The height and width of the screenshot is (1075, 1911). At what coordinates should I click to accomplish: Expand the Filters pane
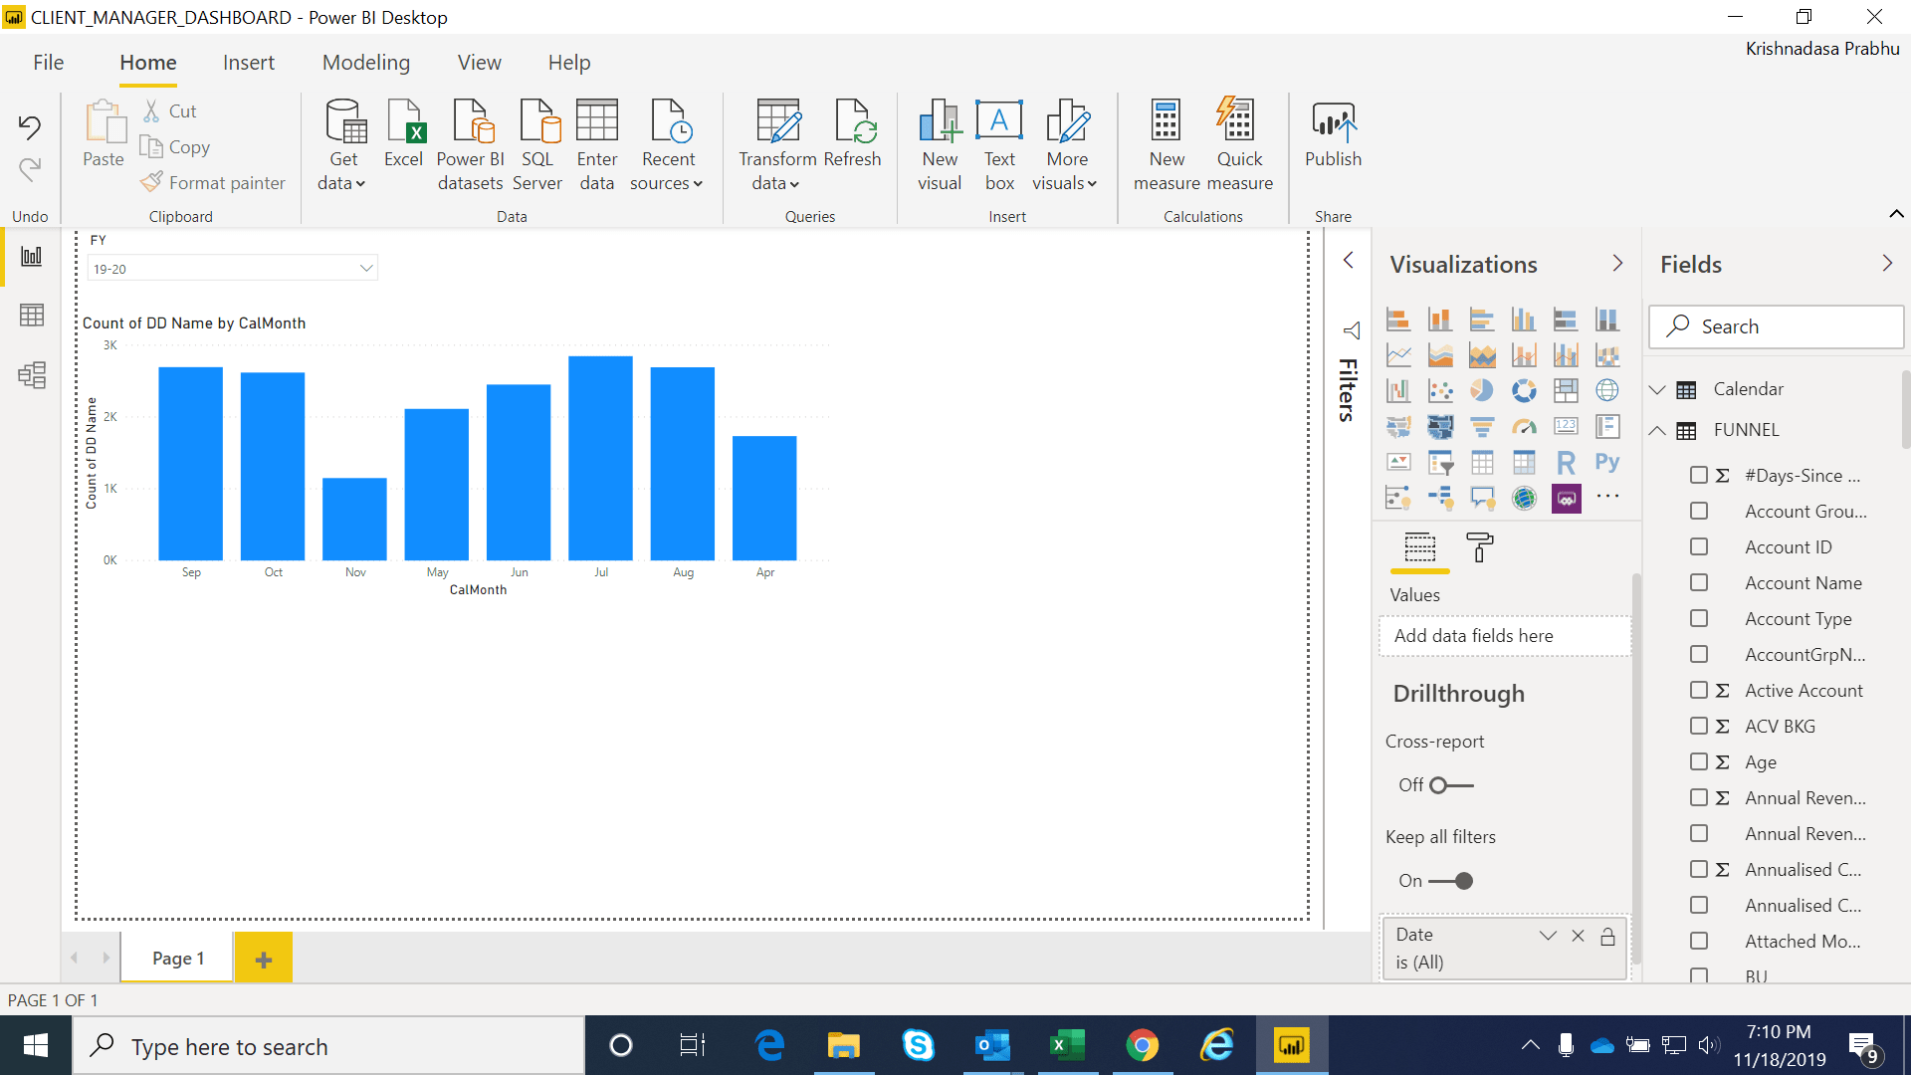pyautogui.click(x=1349, y=260)
